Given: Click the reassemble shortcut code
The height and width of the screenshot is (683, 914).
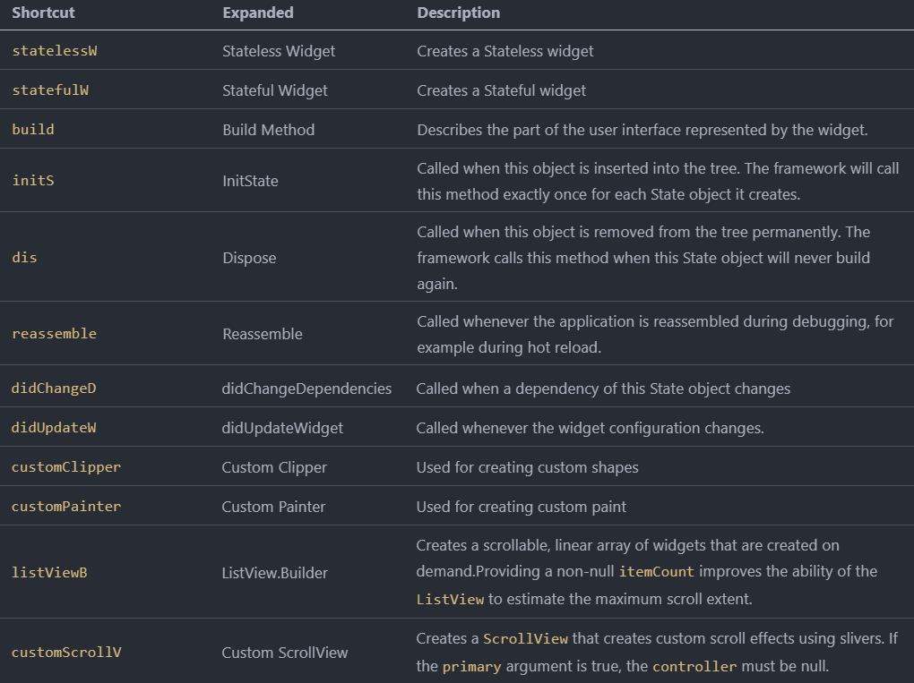Looking at the screenshot, I should pos(54,334).
